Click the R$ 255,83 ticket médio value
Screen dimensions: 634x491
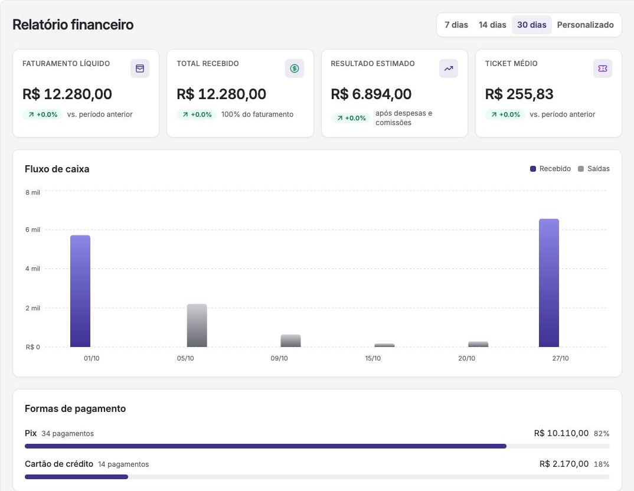point(519,94)
